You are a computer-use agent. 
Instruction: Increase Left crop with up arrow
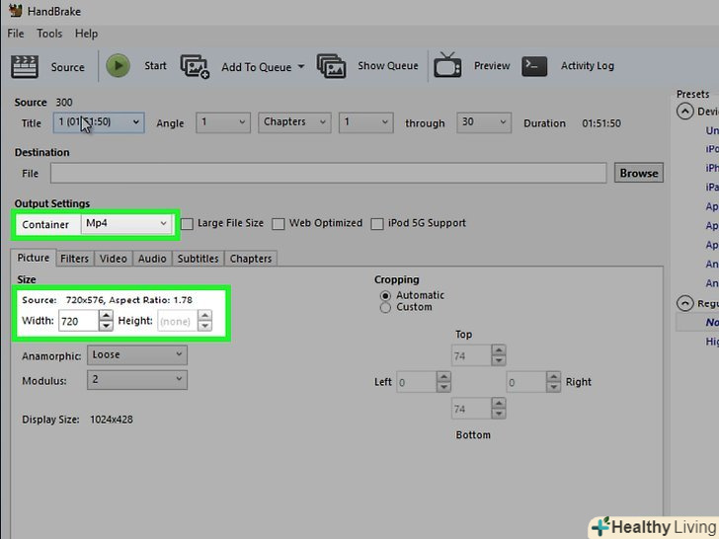pyautogui.click(x=443, y=377)
